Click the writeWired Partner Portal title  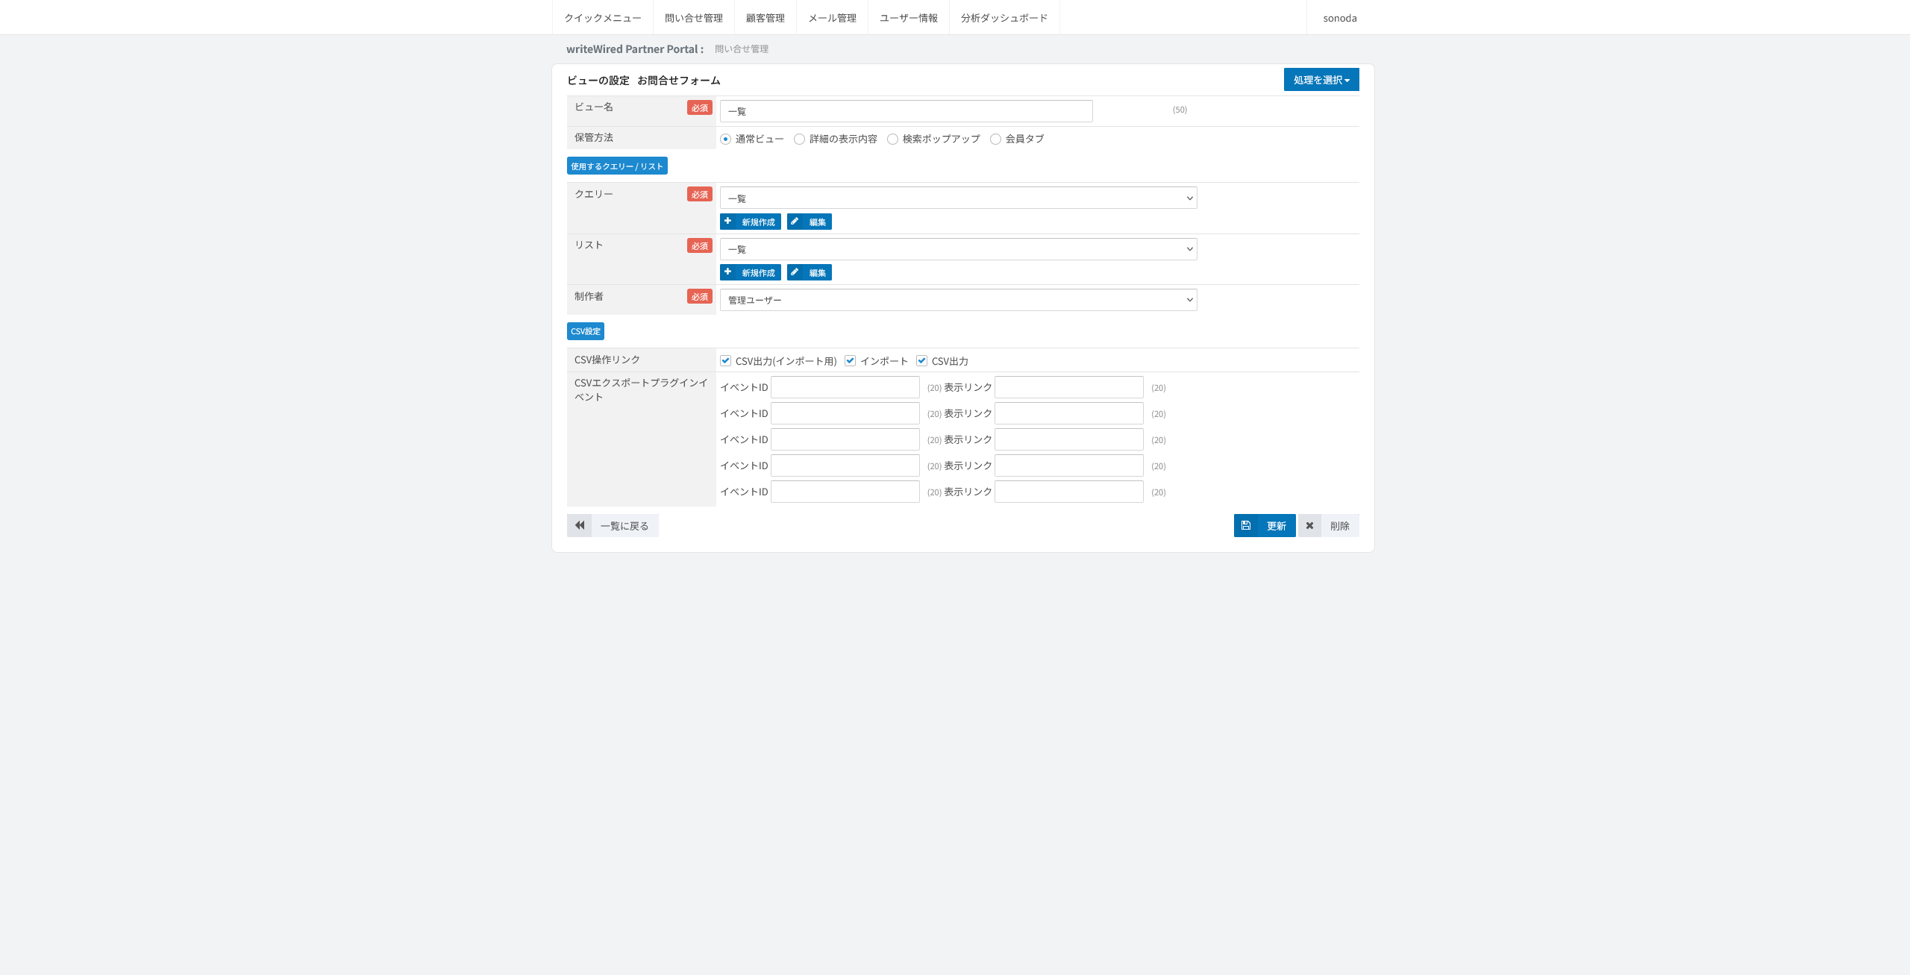click(635, 49)
